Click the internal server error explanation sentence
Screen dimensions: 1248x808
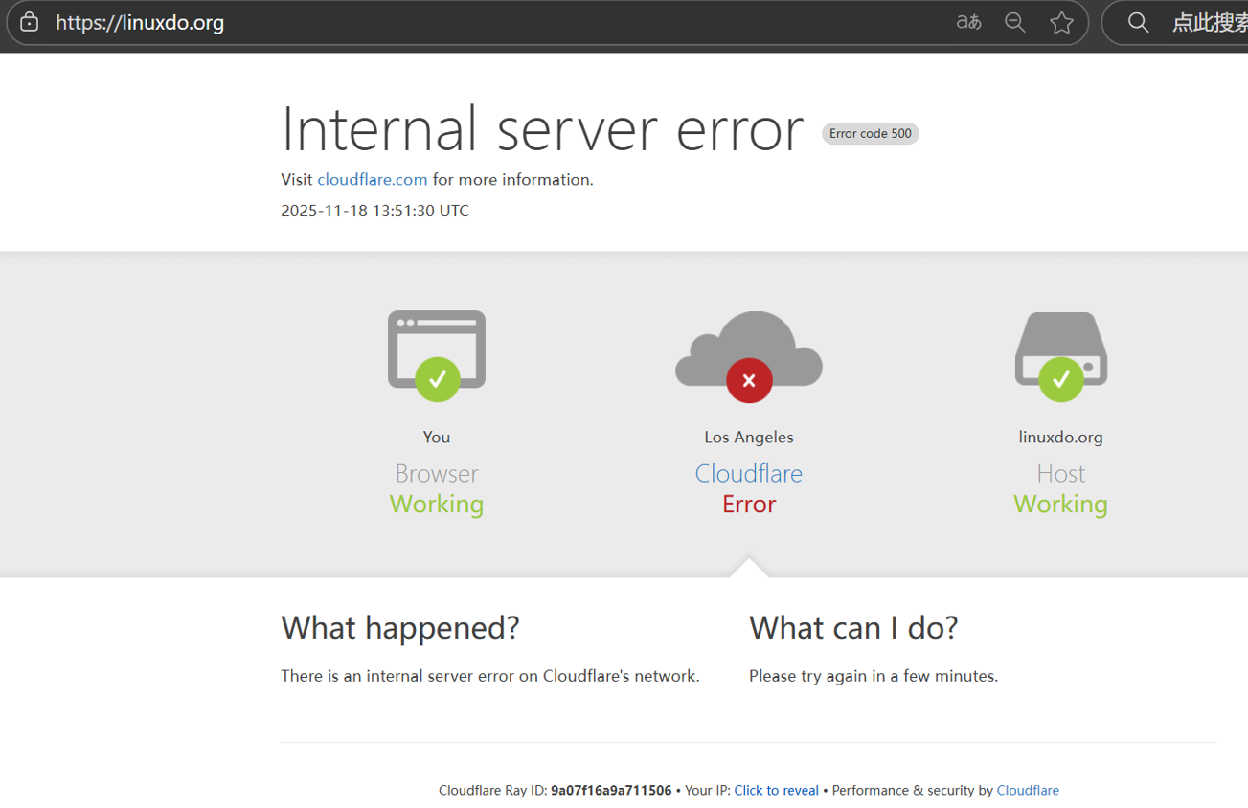[490, 676]
